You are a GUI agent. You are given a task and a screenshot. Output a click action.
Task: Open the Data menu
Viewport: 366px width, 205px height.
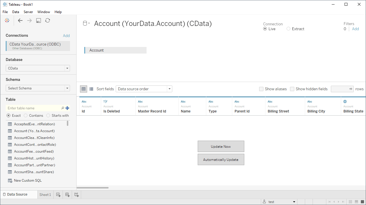pos(15,12)
